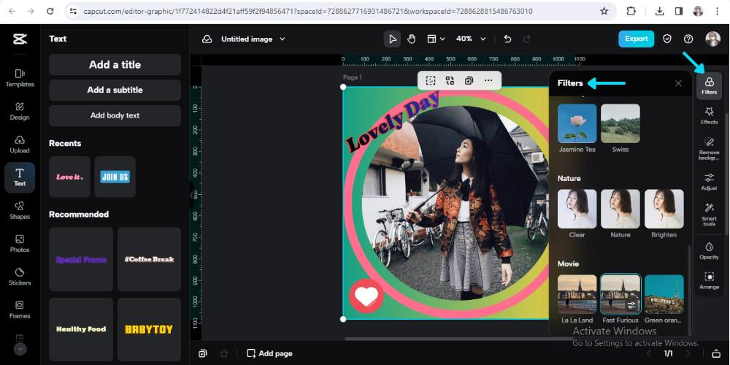Select the hand pan tool
This screenshot has height=365, width=730.
click(411, 39)
